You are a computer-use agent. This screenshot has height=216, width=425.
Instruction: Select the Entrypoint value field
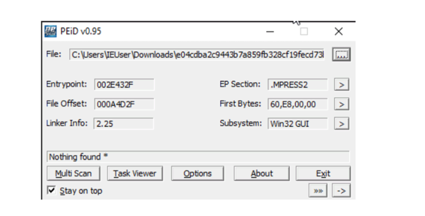(x=124, y=85)
